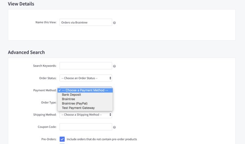
Task: Click the 'Order Status:' label text
Action: point(48,78)
